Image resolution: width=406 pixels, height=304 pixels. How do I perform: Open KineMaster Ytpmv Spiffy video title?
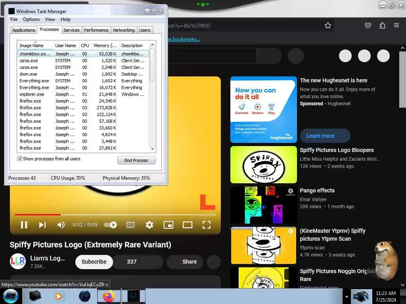tap(333, 235)
